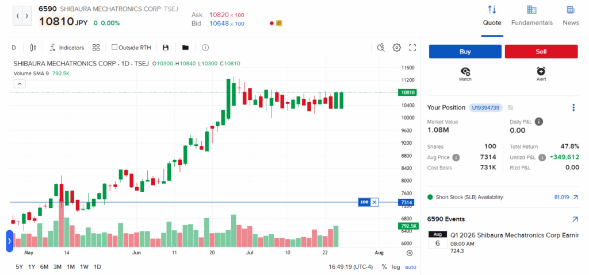This screenshot has width=589, height=275.
Task: Open the 6590 Events arrow link
Action: (575, 219)
